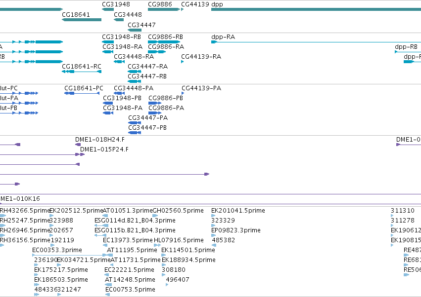421x297 pixels.
Task: Select the dpp gene label
Action: click(217, 4)
